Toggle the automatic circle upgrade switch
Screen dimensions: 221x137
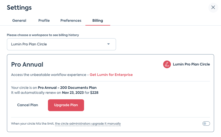[x=206, y=124]
